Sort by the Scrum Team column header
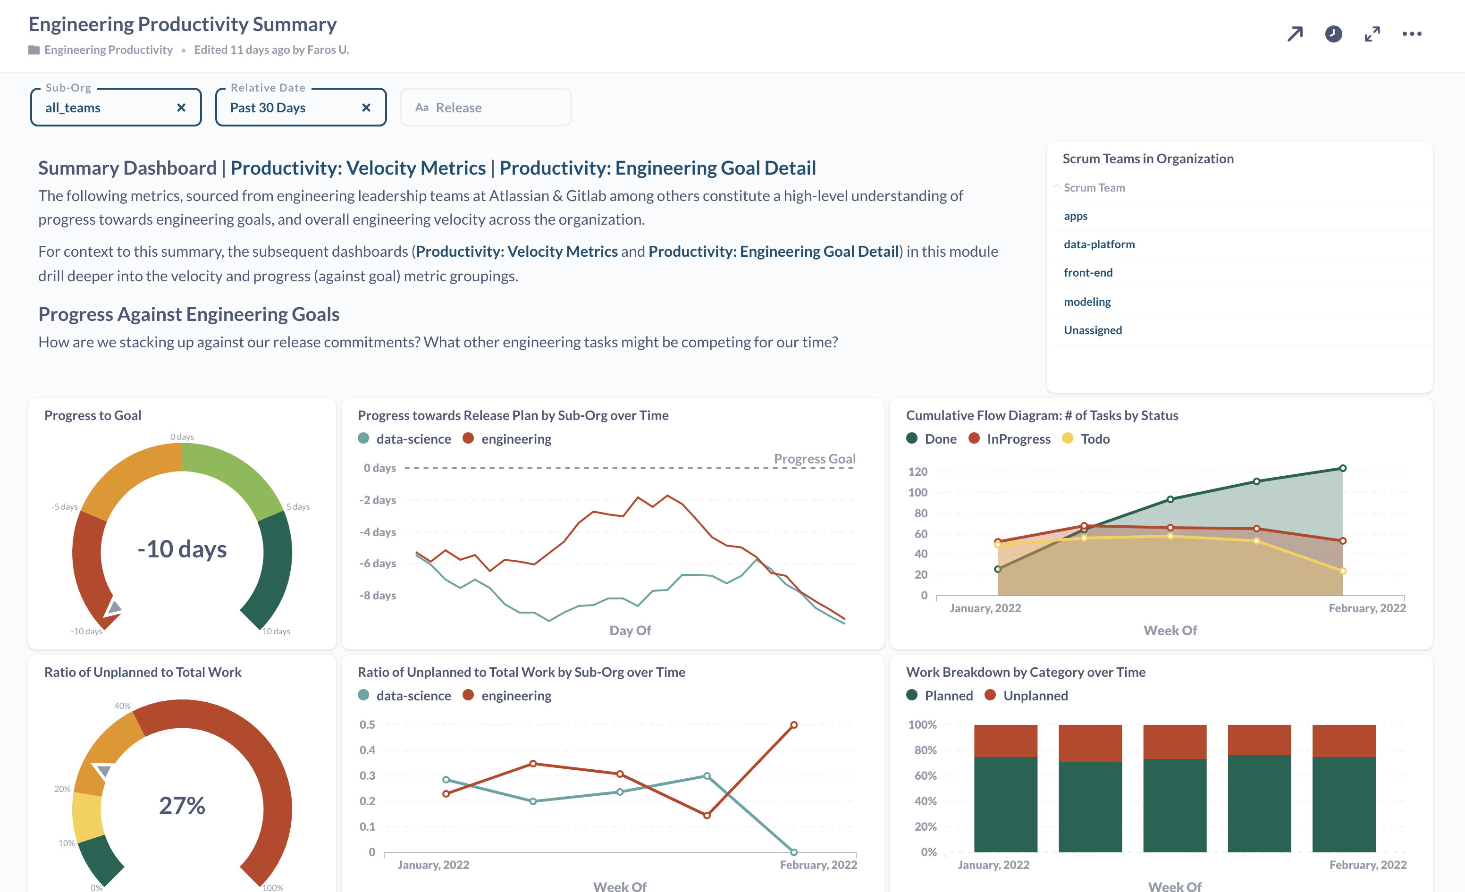This screenshot has width=1465, height=892. 1094,188
